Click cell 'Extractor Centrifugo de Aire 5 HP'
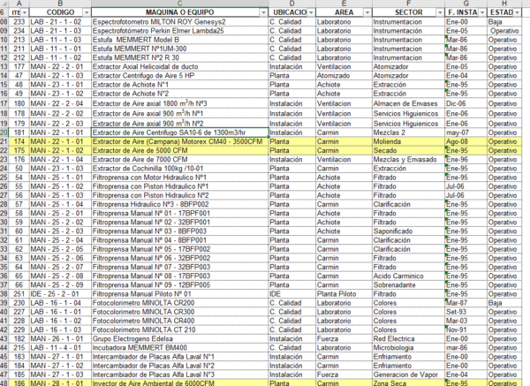 click(180, 76)
